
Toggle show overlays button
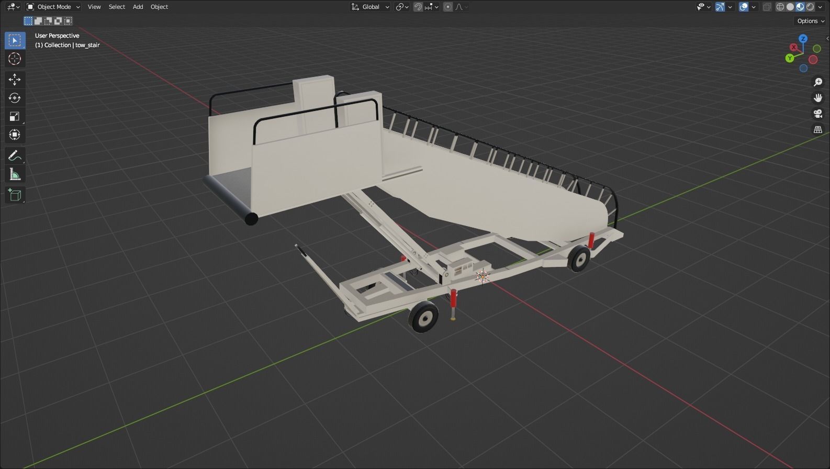pos(744,7)
